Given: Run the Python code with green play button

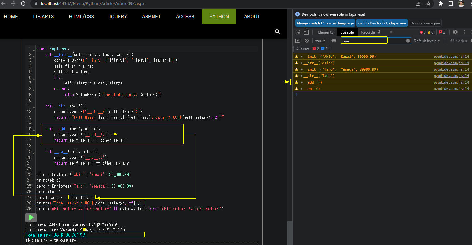Looking at the screenshot, I should pyautogui.click(x=31, y=217).
